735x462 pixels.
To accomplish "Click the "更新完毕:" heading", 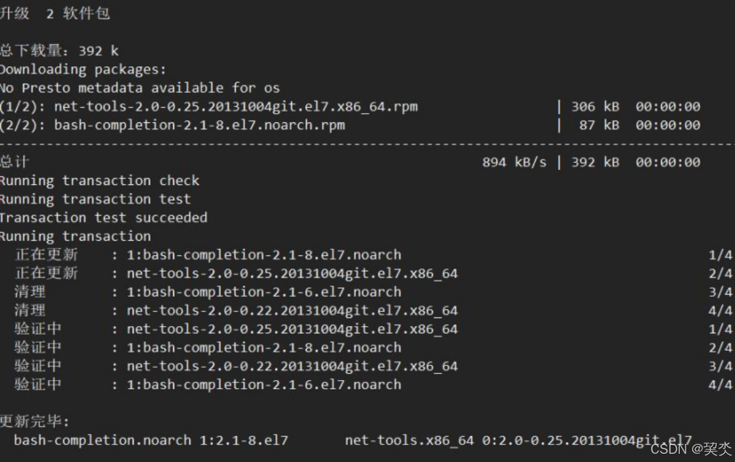I will pyautogui.click(x=35, y=422).
